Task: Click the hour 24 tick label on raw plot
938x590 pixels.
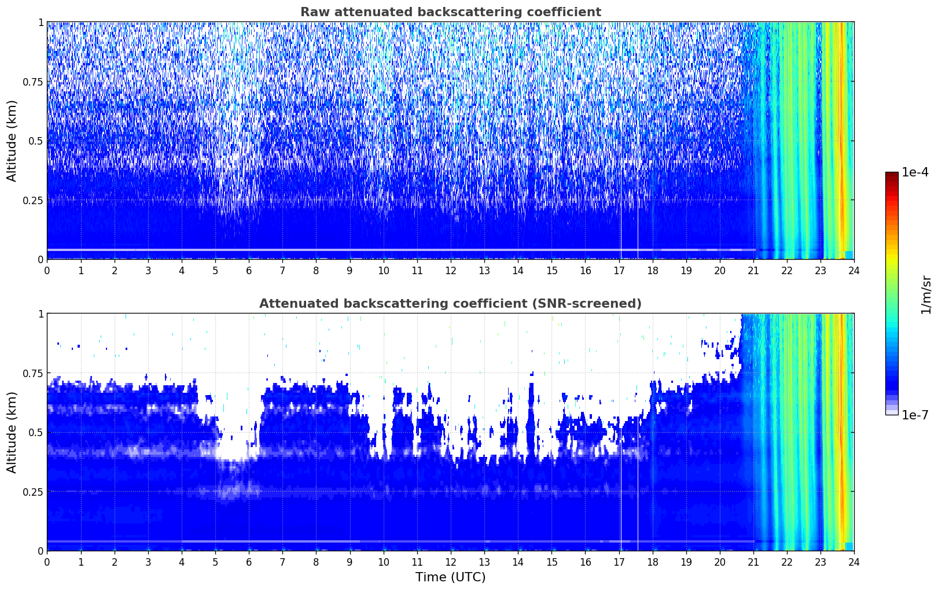Action: [x=854, y=270]
